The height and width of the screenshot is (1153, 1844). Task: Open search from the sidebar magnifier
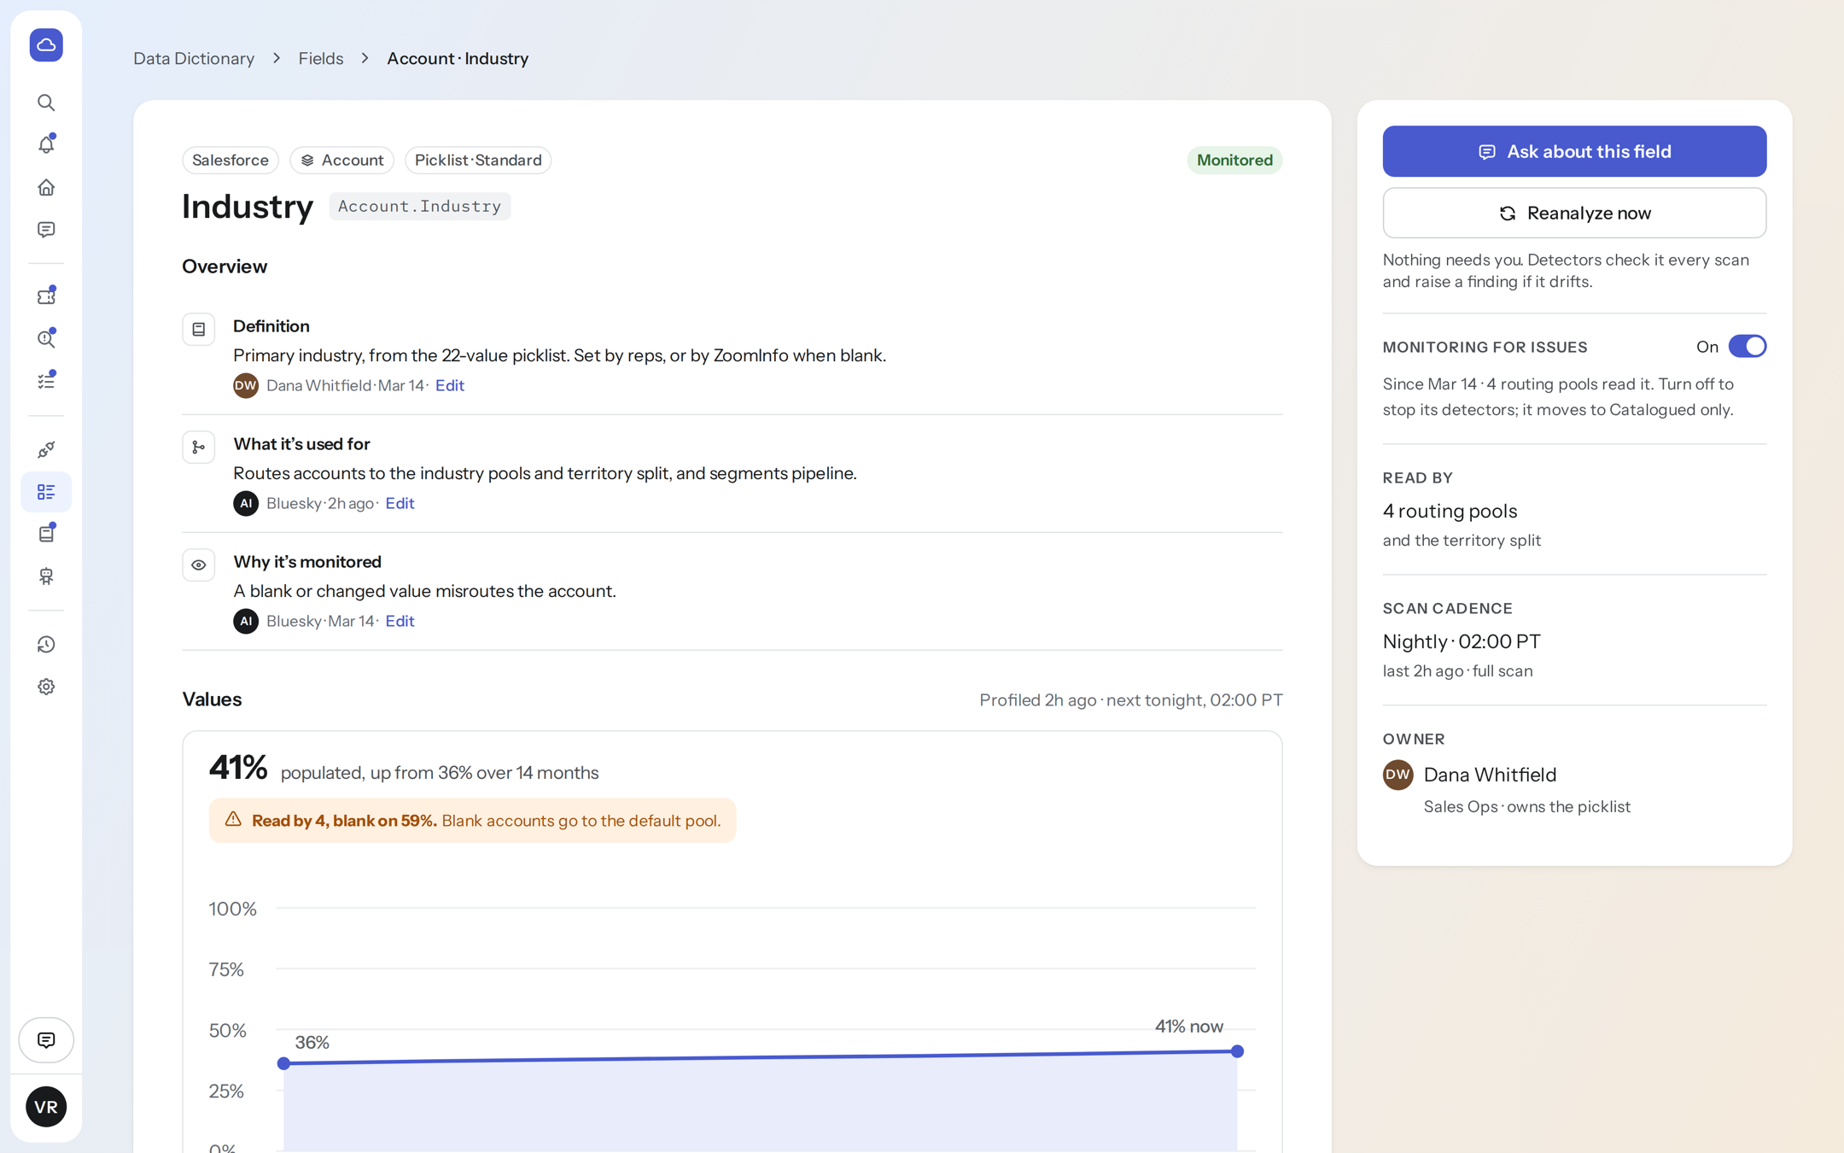pos(46,102)
